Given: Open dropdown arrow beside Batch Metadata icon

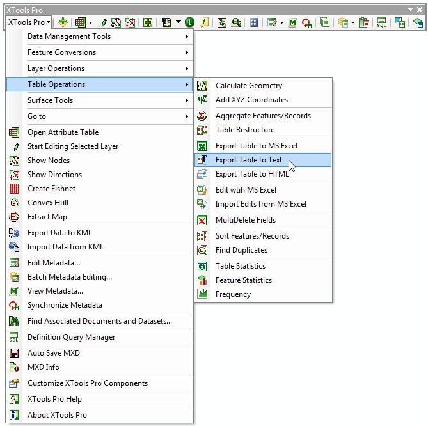Looking at the screenshot, I should 353,22.
